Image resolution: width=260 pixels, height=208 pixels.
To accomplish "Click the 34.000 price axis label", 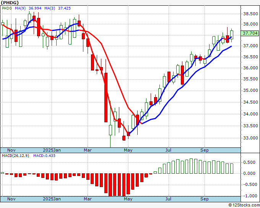I will point(250,114).
